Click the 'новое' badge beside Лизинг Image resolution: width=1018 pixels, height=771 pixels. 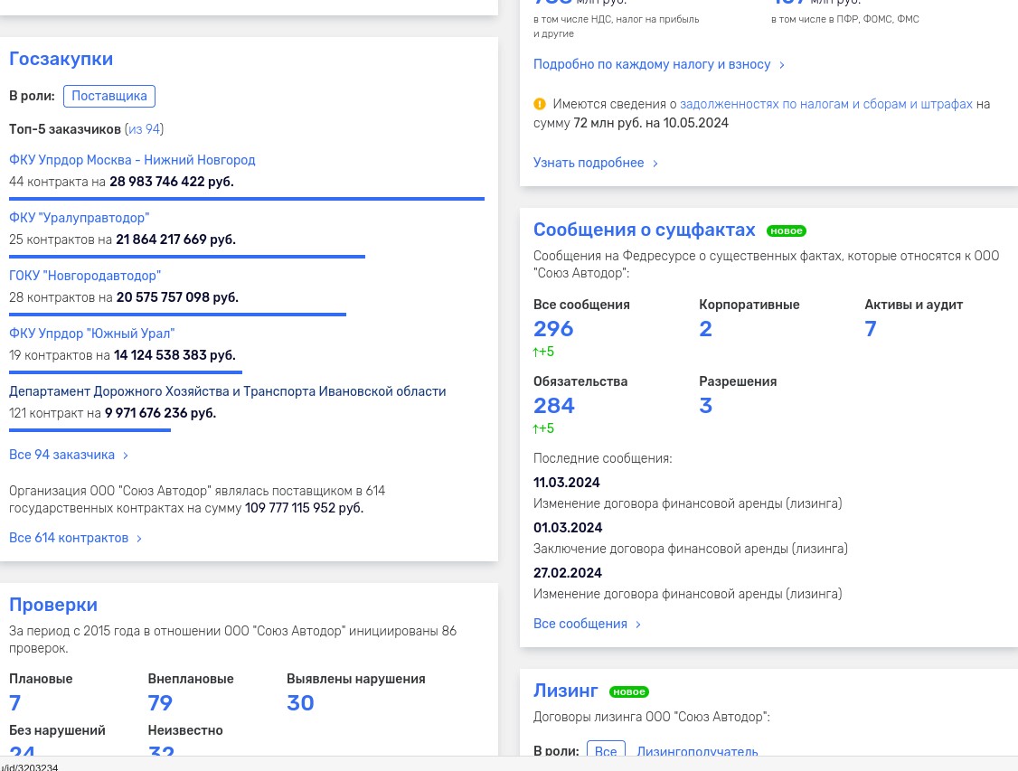pyautogui.click(x=629, y=691)
